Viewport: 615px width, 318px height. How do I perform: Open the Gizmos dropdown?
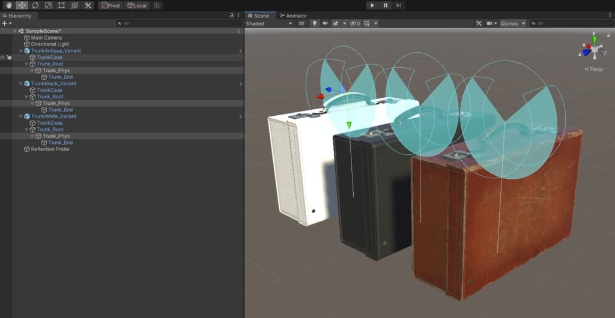pos(513,23)
